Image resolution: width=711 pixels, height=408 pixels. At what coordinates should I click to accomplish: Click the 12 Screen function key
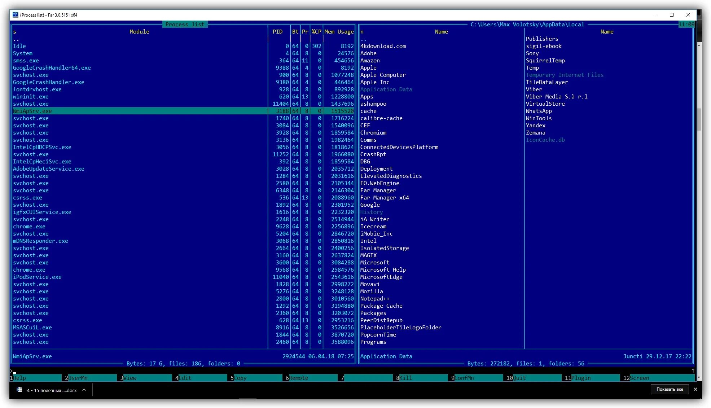[659, 378]
